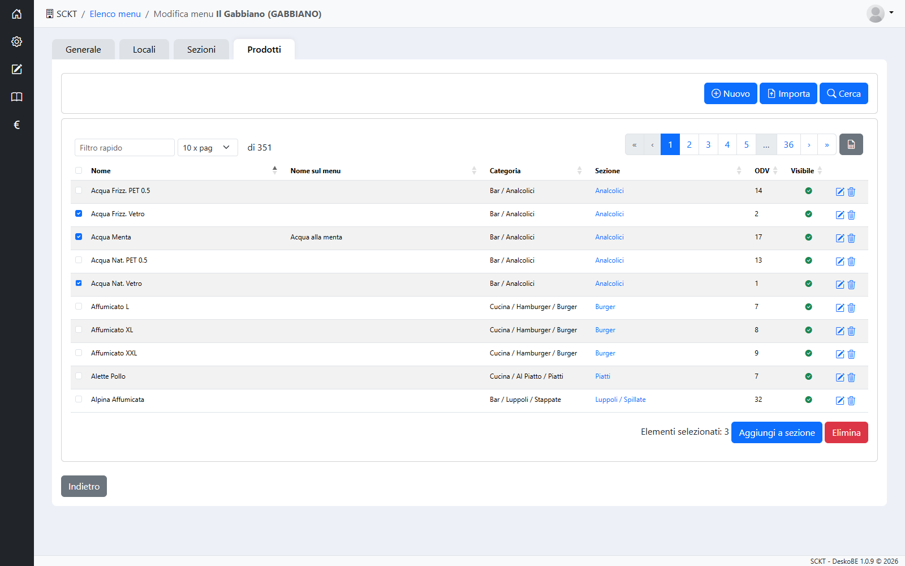The image size is (905, 566).
Task: Focus the Filtro rapido input field
Action: point(124,148)
